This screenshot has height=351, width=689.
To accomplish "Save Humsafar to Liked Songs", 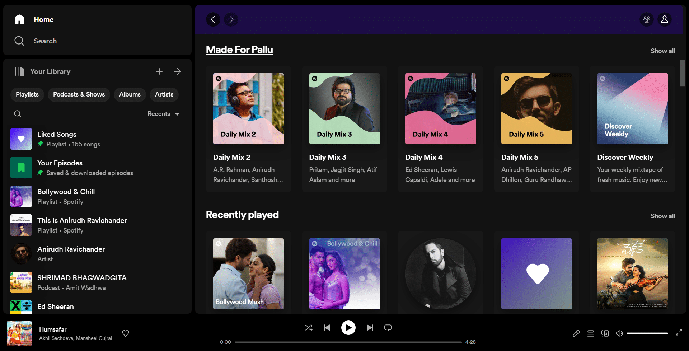I will [x=126, y=333].
